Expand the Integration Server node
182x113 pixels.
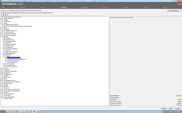[x=1, y=74]
